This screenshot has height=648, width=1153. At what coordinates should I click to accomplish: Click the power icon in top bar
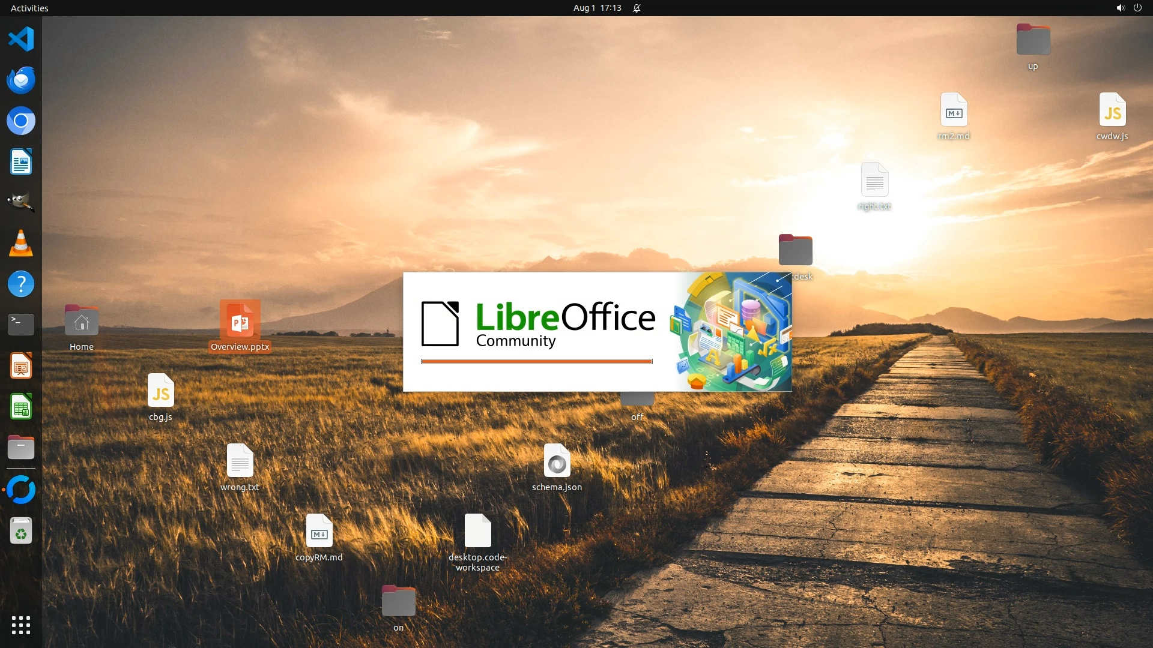[1137, 8]
